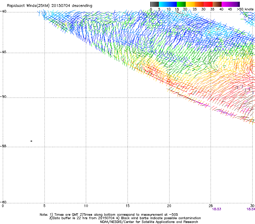Image resolution: width=255 pixels, height=224 pixels.
Task: Click the purple 18:54 time label
Action: (x=251, y=209)
